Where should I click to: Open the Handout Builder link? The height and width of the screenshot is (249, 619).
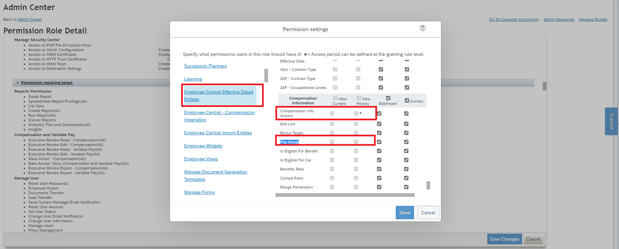click(x=593, y=19)
